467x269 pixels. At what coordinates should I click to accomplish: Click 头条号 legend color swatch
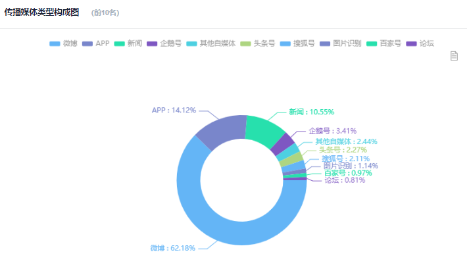tap(248, 43)
